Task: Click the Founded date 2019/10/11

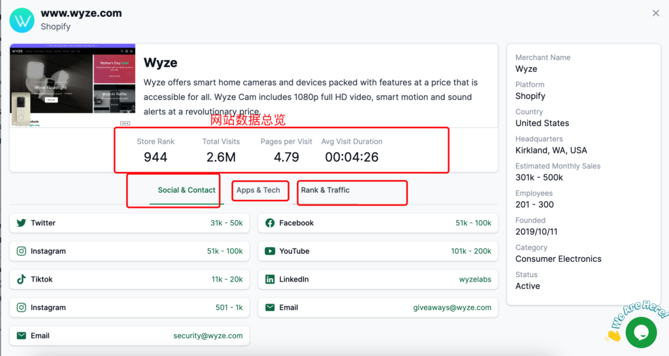Action: [x=536, y=231]
